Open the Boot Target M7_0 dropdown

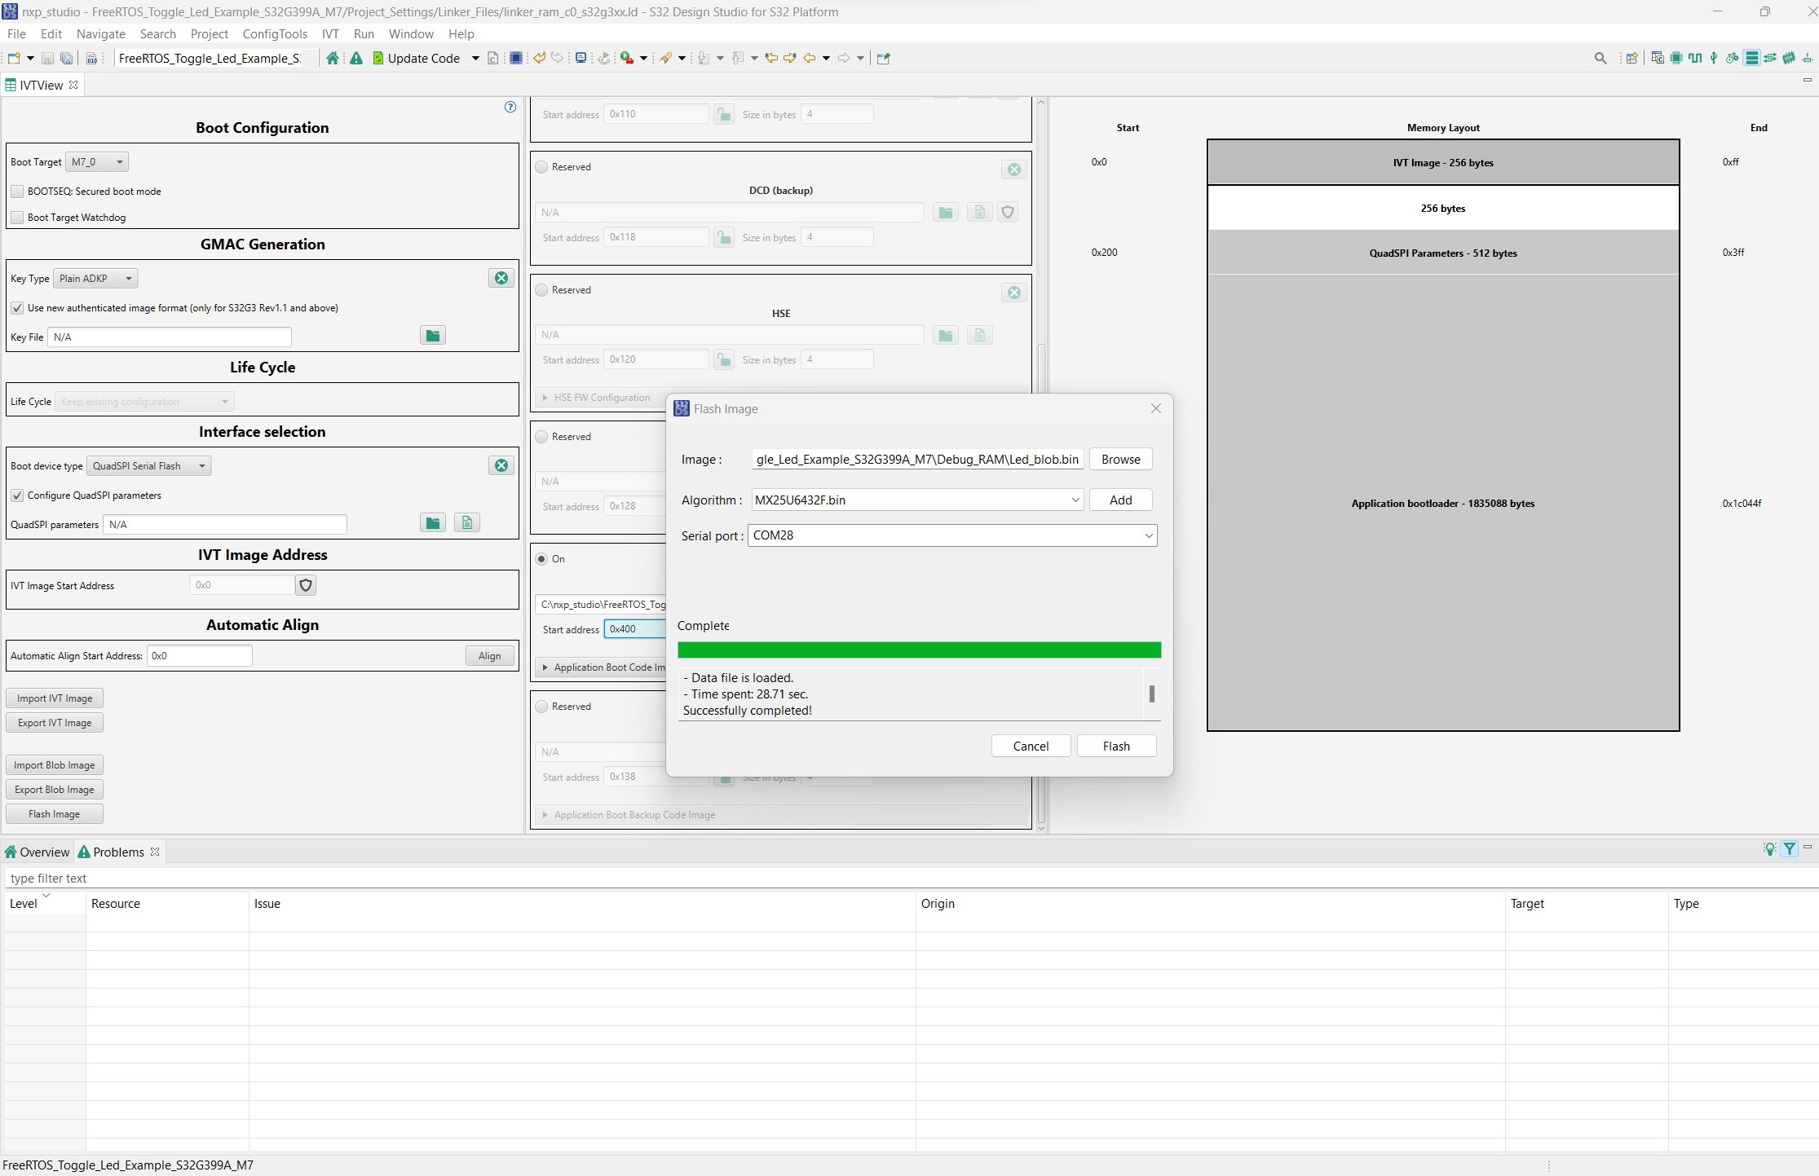click(x=97, y=162)
